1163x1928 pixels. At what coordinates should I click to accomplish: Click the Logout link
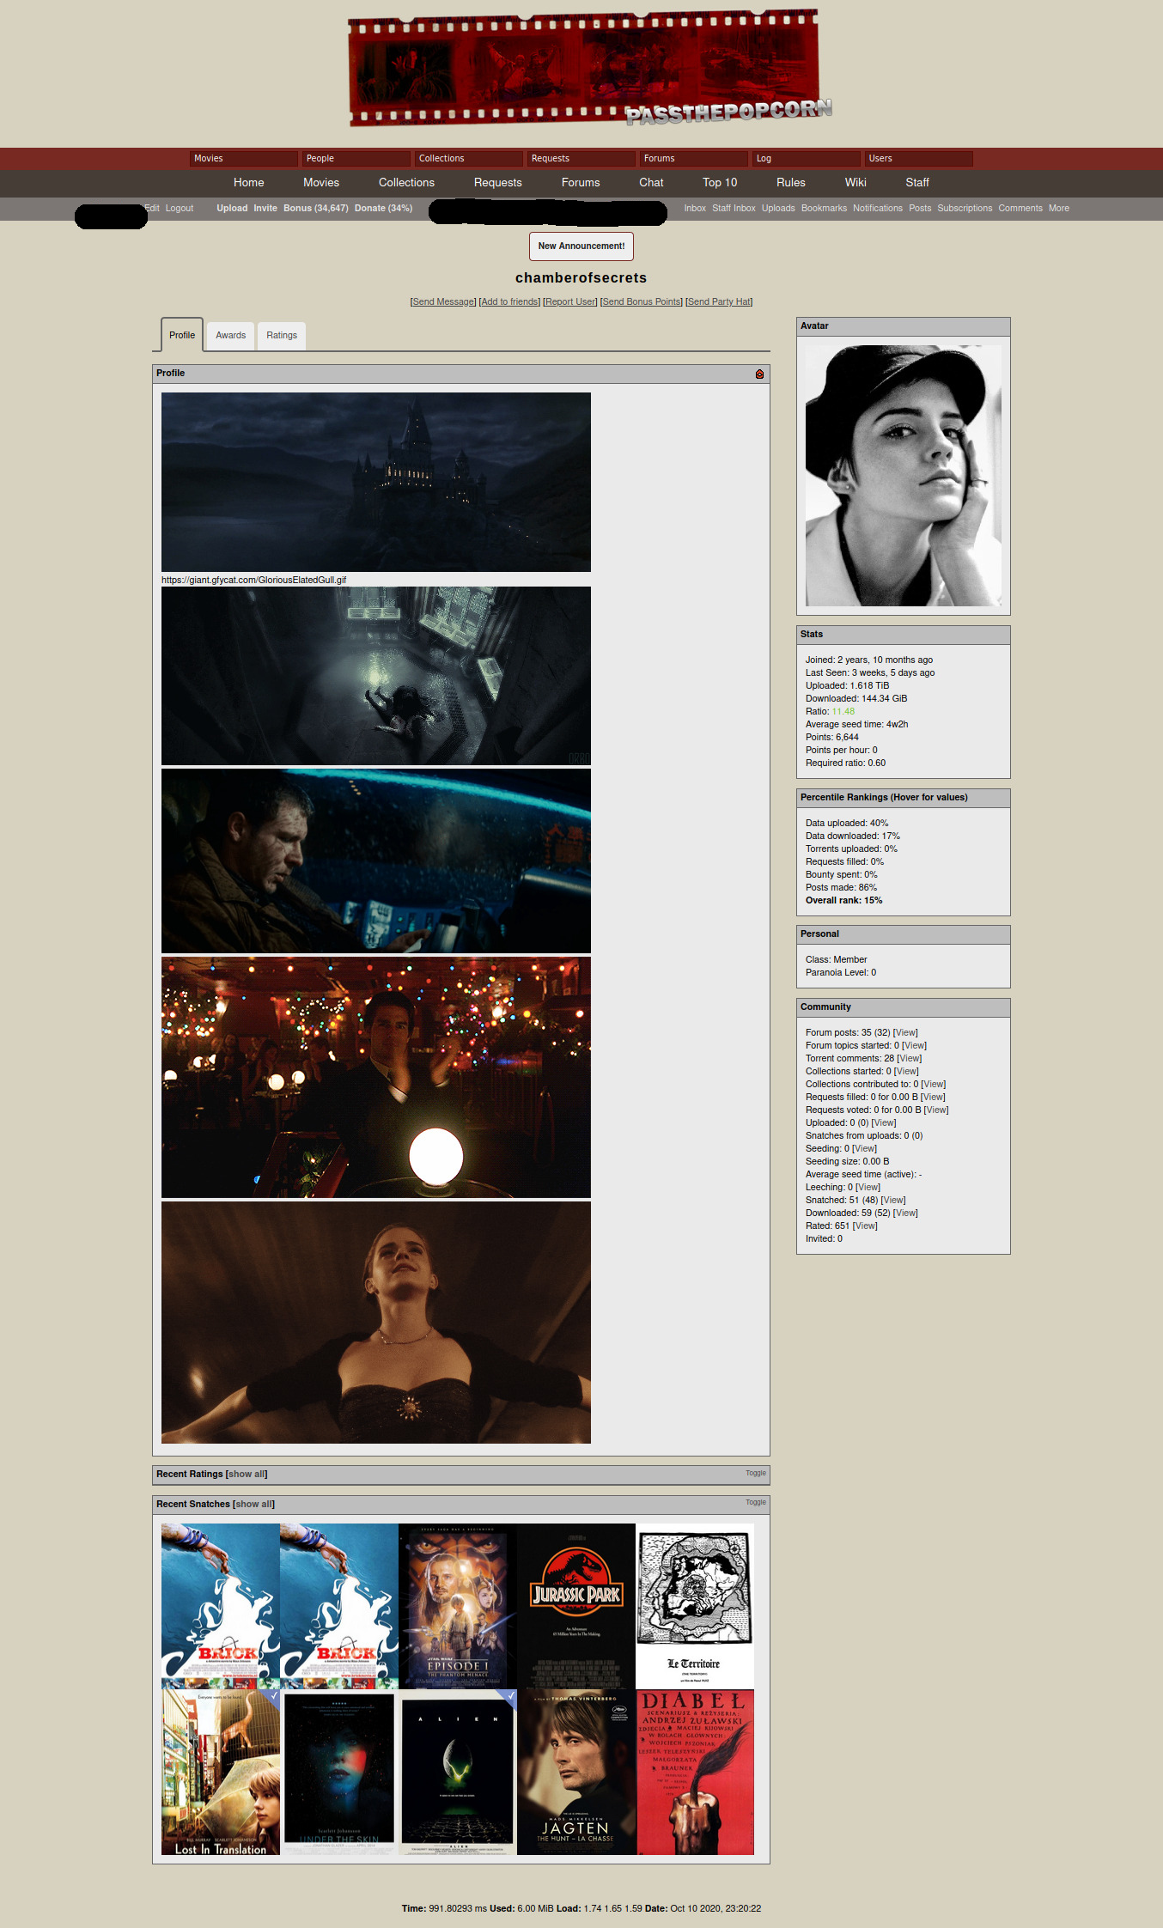coord(180,208)
